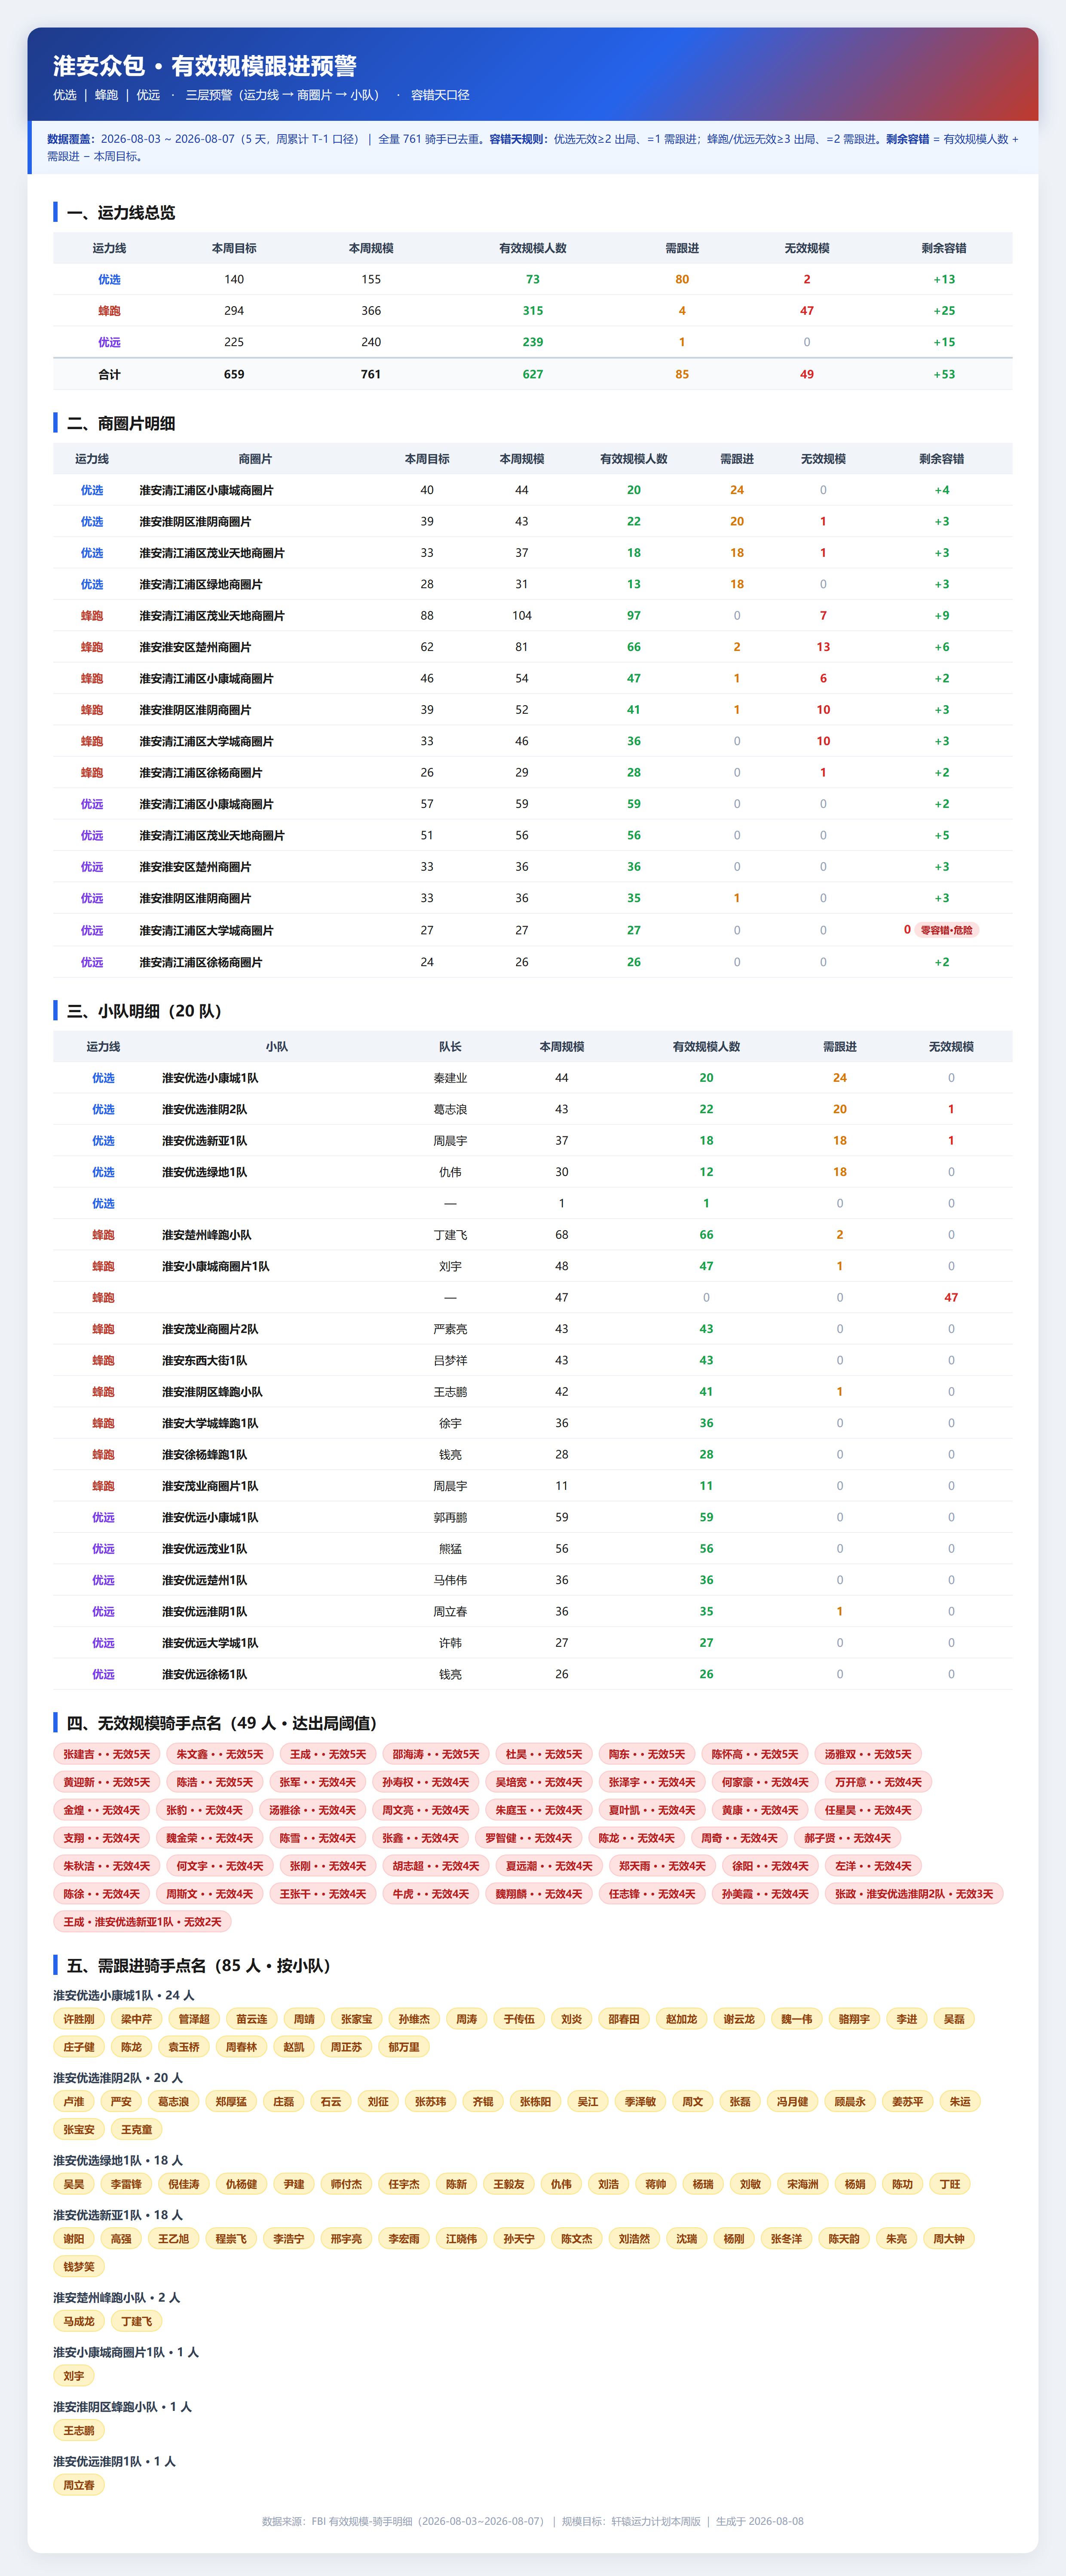Click the 零容错·危险 warning badge

[946, 930]
